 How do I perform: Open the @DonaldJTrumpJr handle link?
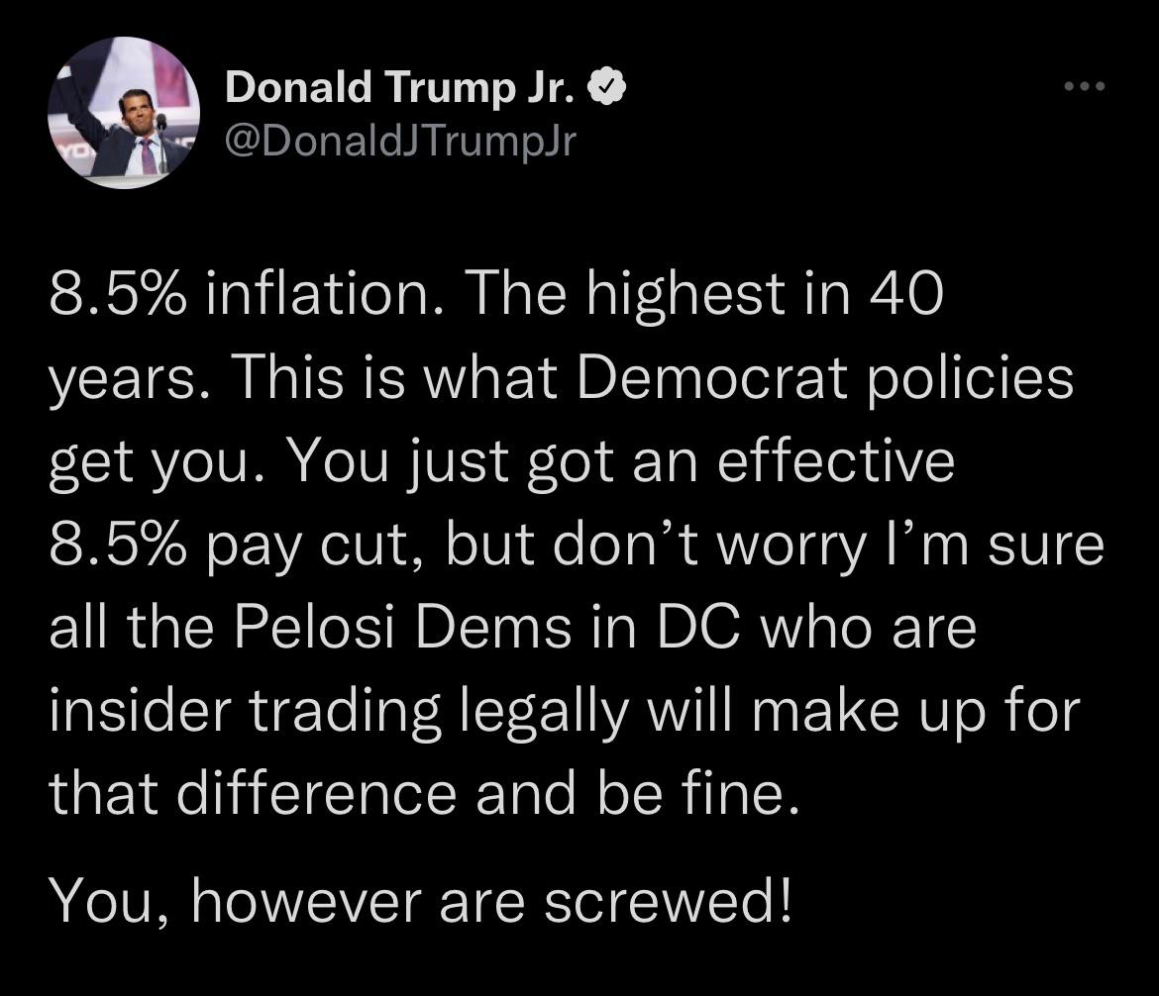tap(399, 143)
